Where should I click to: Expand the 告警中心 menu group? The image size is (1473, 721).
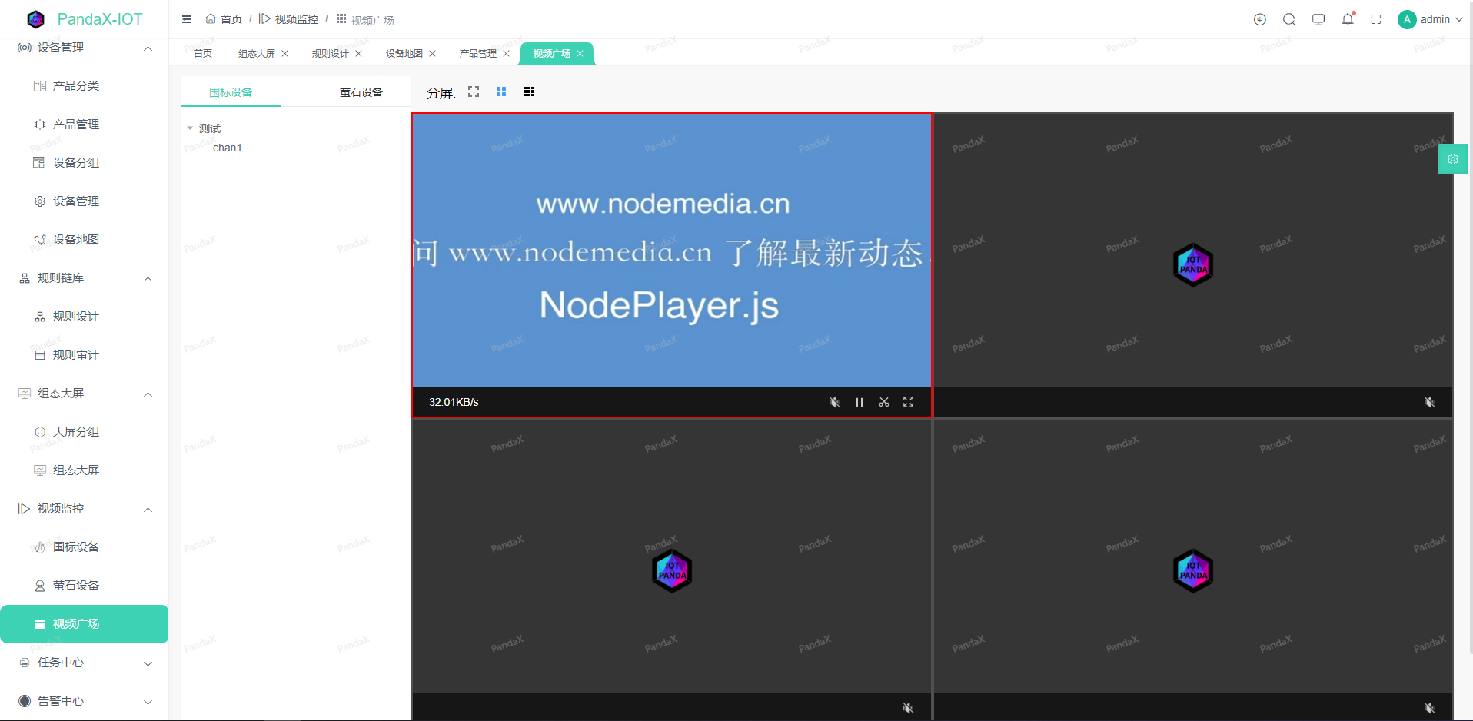85,701
